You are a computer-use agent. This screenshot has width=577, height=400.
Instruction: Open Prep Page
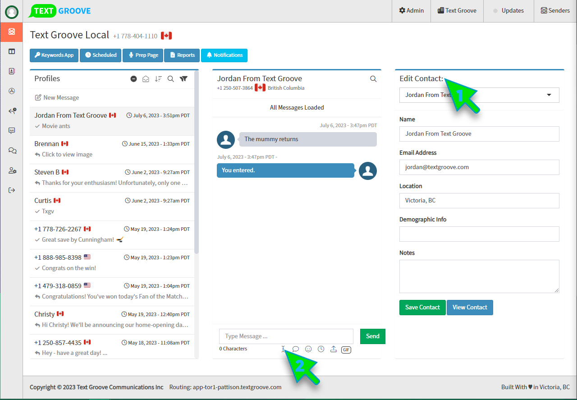[143, 55]
